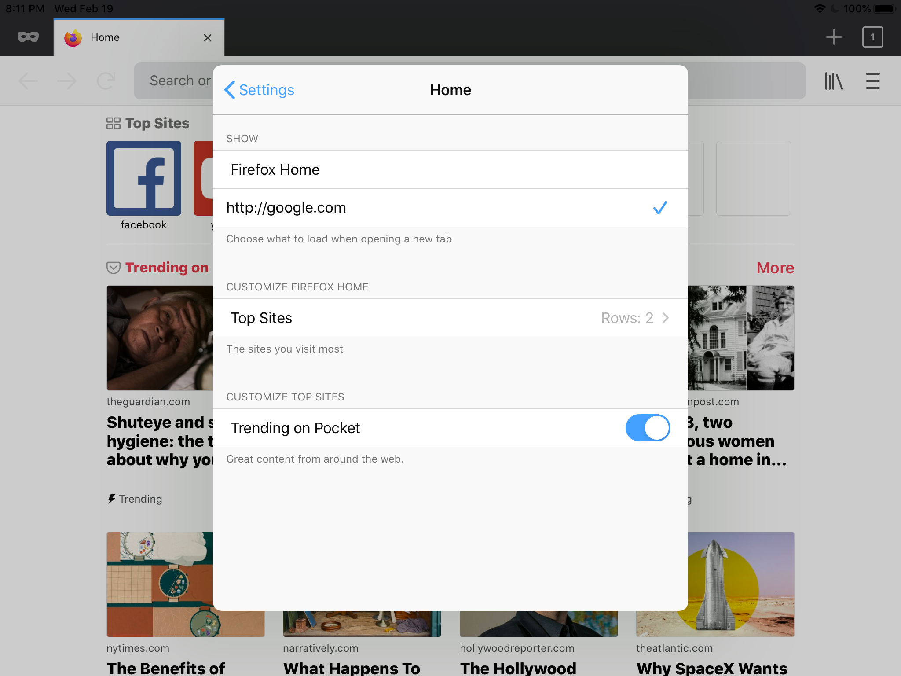Click the battery indicator in status bar

(885, 9)
